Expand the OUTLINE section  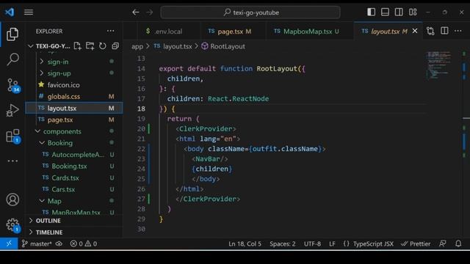pyautogui.click(x=73, y=221)
